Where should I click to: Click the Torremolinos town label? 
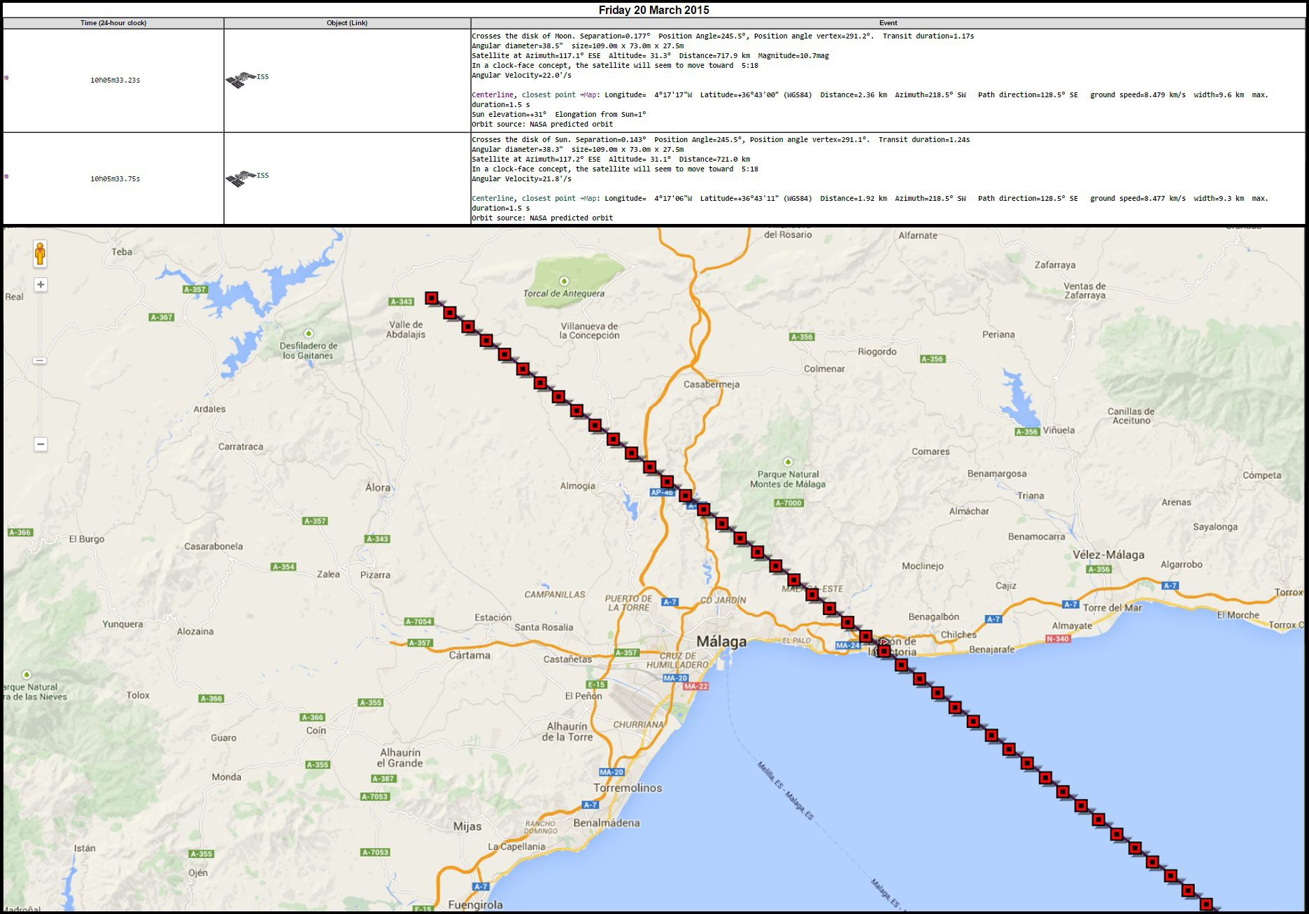click(x=628, y=788)
